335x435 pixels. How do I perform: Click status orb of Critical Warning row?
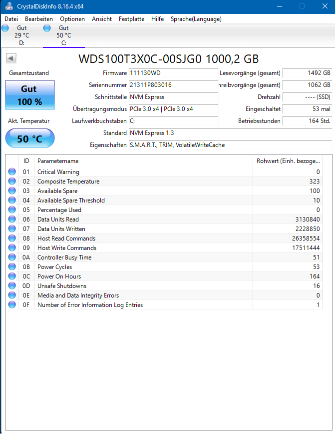click(12, 171)
